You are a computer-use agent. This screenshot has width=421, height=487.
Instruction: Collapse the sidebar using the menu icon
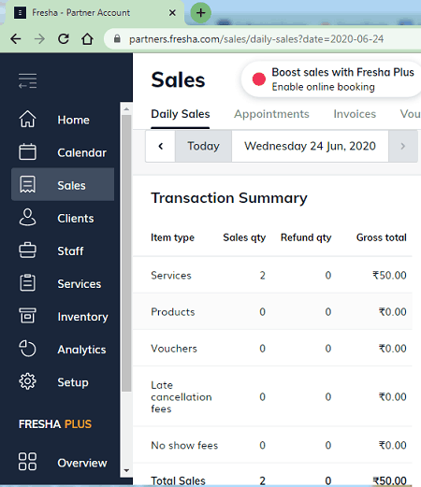pyautogui.click(x=27, y=81)
